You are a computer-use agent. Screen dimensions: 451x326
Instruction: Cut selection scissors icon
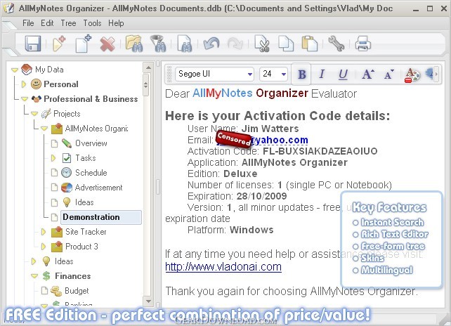tap(262, 44)
